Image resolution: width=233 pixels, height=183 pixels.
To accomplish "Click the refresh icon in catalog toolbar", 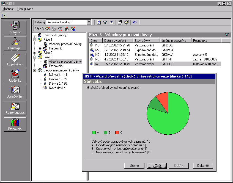I will tap(99, 22).
